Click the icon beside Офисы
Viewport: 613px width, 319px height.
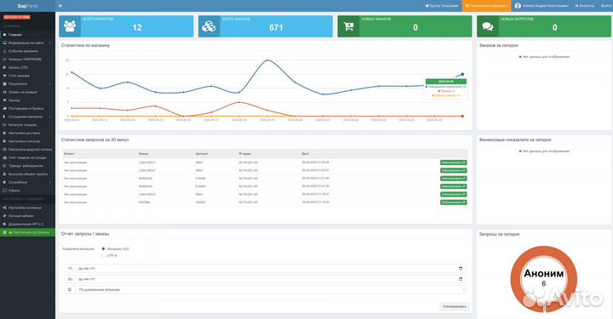(x=5, y=191)
